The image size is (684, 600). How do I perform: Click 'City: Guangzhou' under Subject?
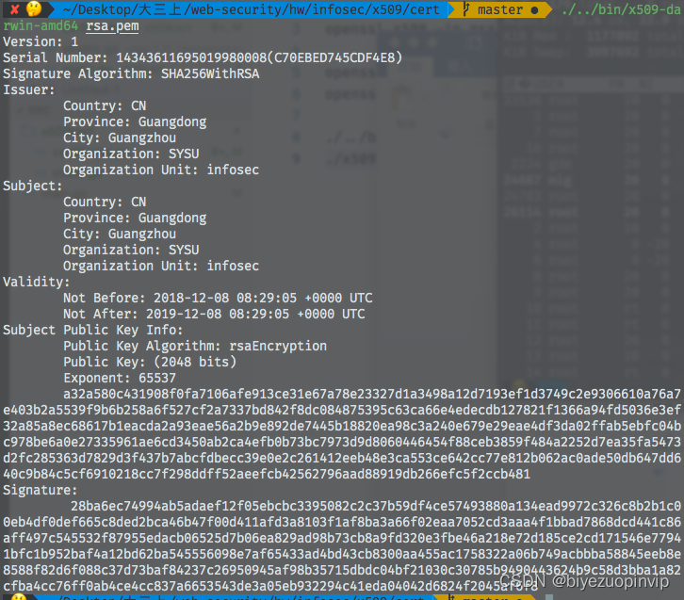pos(120,235)
